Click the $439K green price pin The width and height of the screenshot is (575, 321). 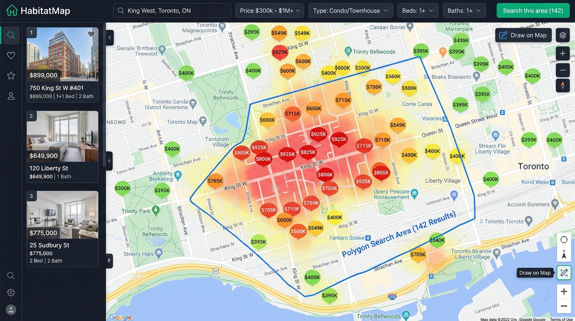click(461, 41)
